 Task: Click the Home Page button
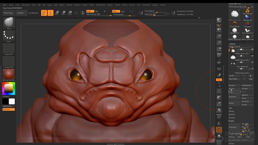pyautogui.click(x=8, y=13)
